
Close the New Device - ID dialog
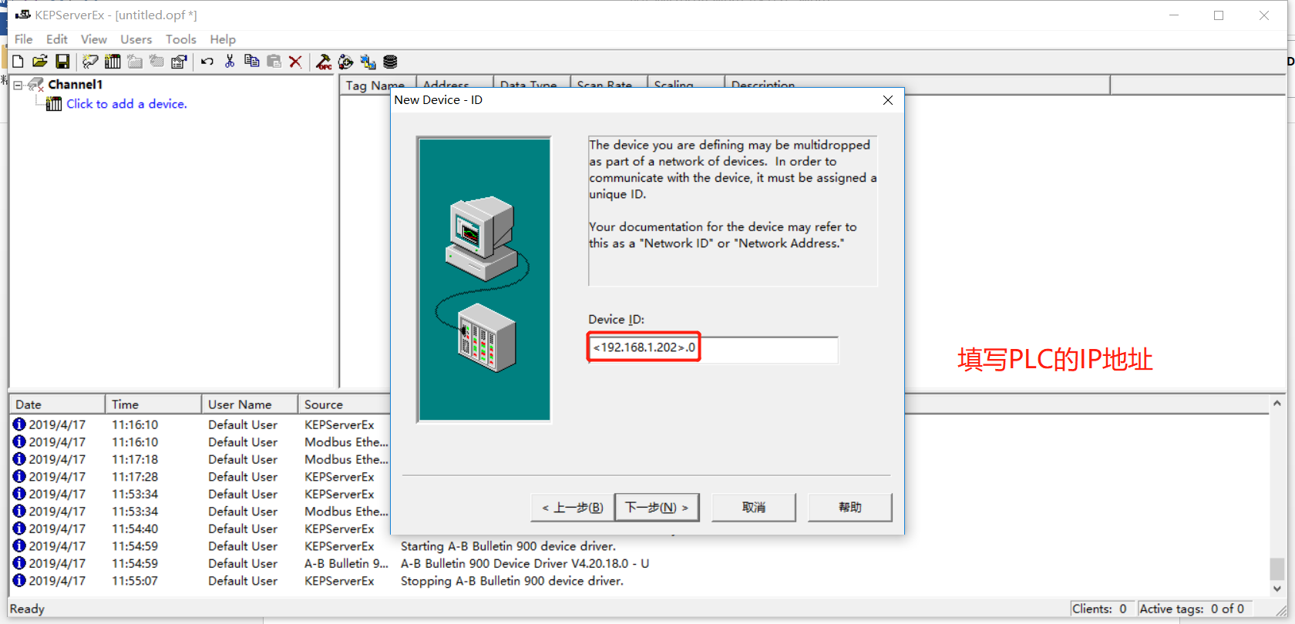click(888, 100)
